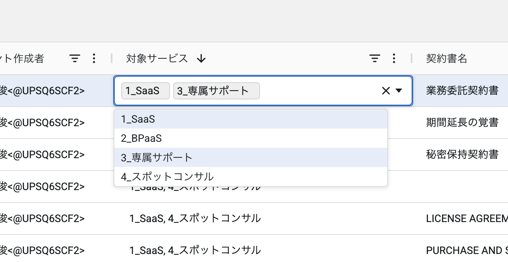Select the 期間延長の覚書 cell

click(x=462, y=123)
